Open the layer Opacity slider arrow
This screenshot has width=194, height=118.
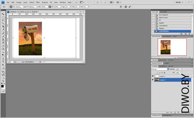point(181,69)
